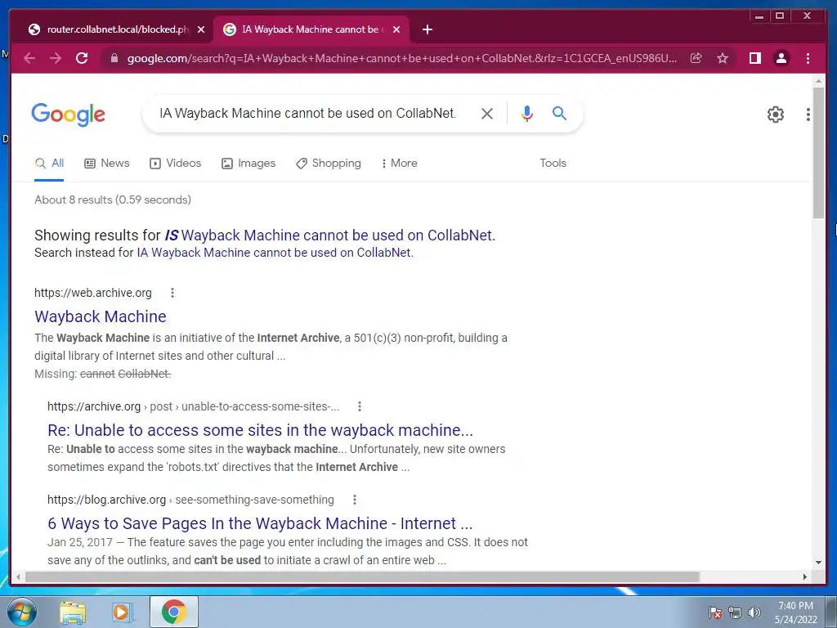The height and width of the screenshot is (628, 837).
Task: Open options for the blog.archive.org result
Action: 355,500
